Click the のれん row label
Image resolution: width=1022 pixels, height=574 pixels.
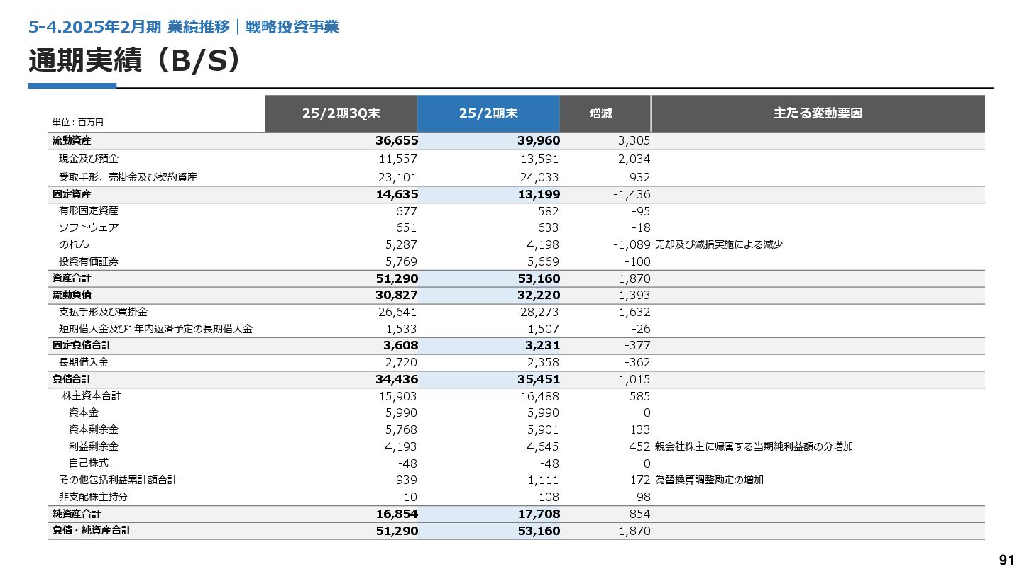pos(74,244)
